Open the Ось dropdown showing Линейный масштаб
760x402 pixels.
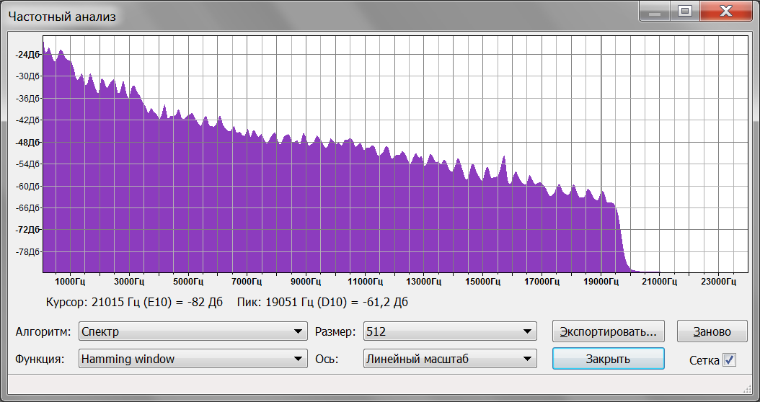point(450,359)
